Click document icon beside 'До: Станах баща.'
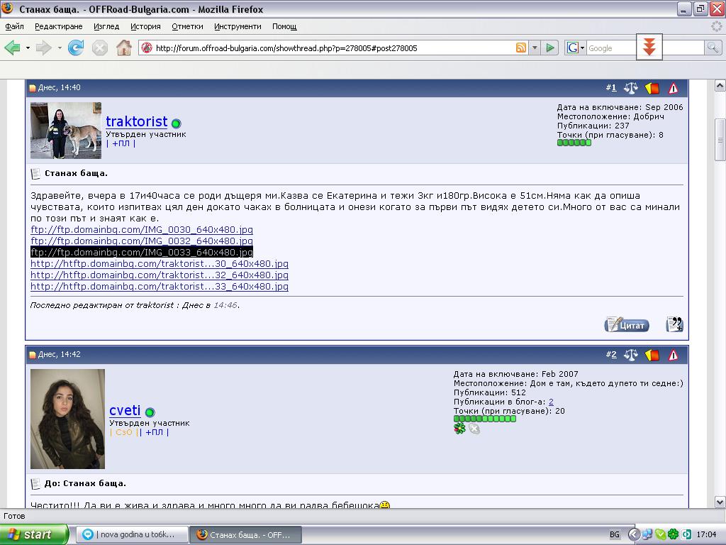 tap(35, 484)
